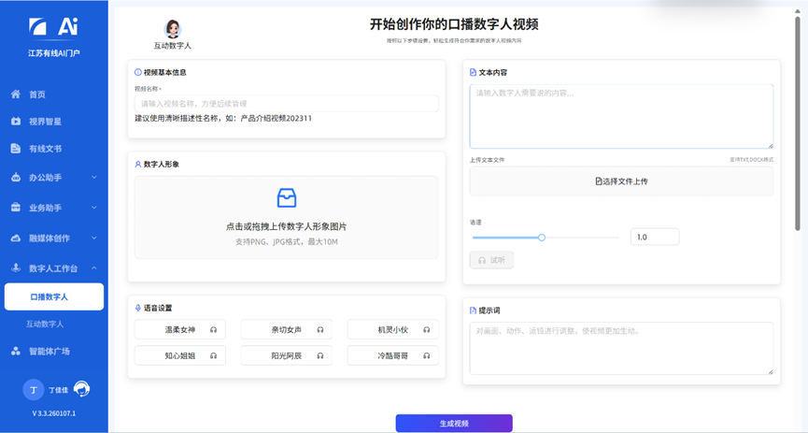Viewport: 808px width, 433px height.
Task: Preview 温柔女神 voice via headphone icon
Action: coord(214,329)
